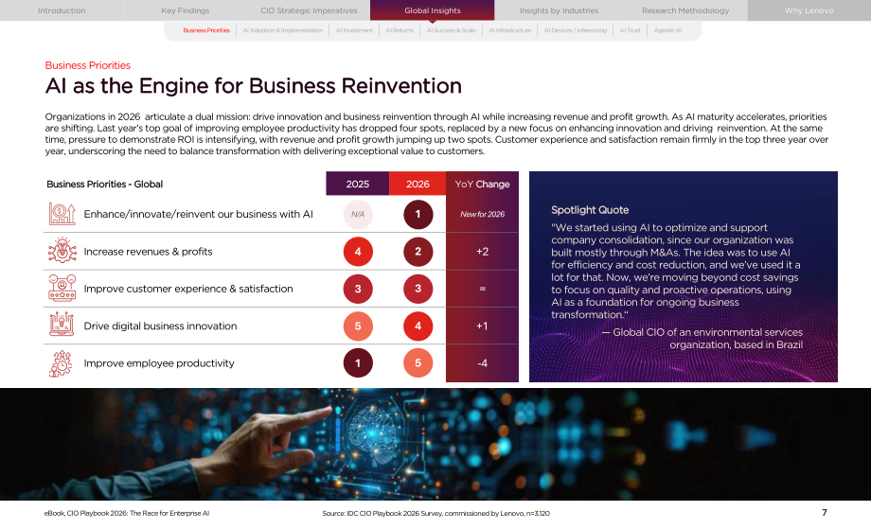
Task: Select the Research Methodology tab
Action: tap(685, 10)
